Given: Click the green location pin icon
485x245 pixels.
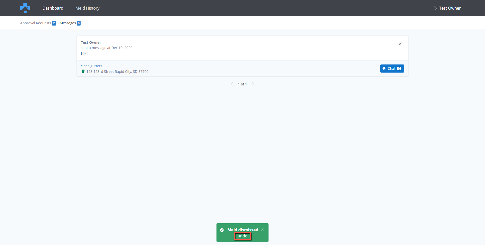Looking at the screenshot, I should coord(83,72).
